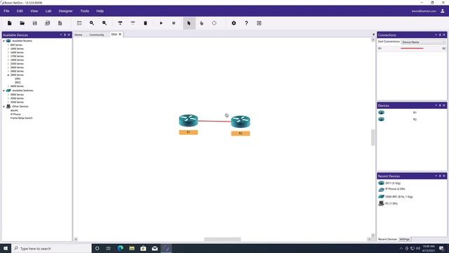Viewport: 449px width, 253px height.
Task: Click the New file toolbar icon
Action: point(9,23)
